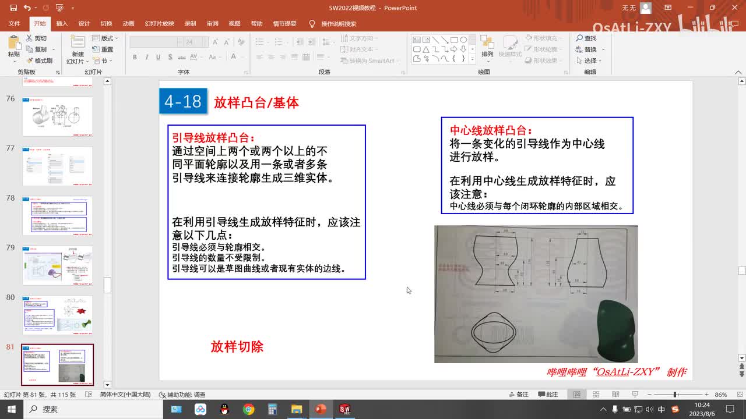Open File Explorer from Windows taskbar
The image size is (746, 419).
(297, 409)
